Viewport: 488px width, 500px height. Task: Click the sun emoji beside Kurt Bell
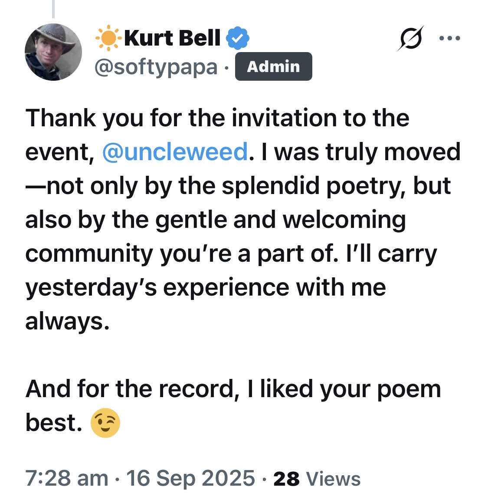coord(108,38)
